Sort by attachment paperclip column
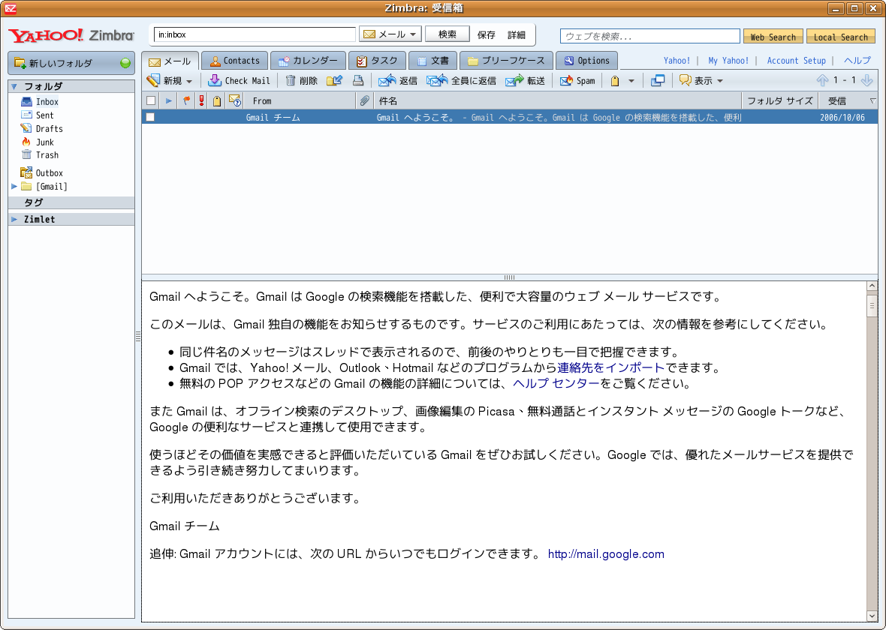Screen dimensions: 886x630 (364, 100)
